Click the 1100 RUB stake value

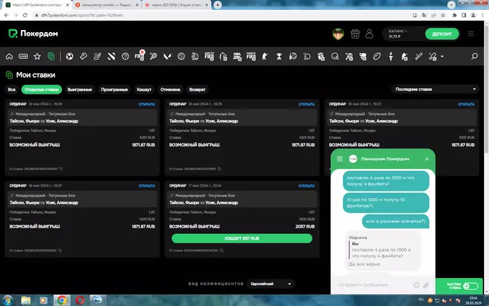(307, 219)
